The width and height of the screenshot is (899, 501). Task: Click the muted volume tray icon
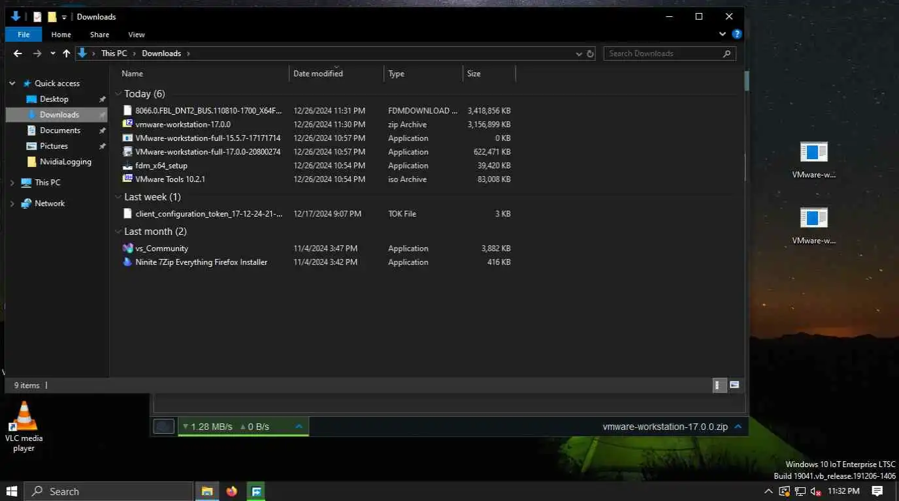815,491
